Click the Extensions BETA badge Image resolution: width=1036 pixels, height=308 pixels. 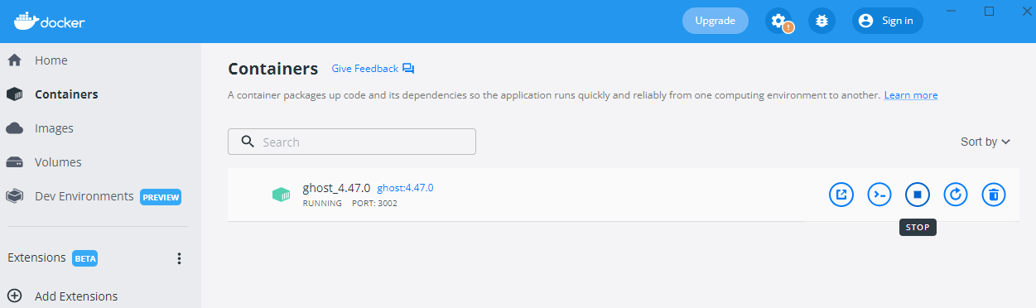85,258
